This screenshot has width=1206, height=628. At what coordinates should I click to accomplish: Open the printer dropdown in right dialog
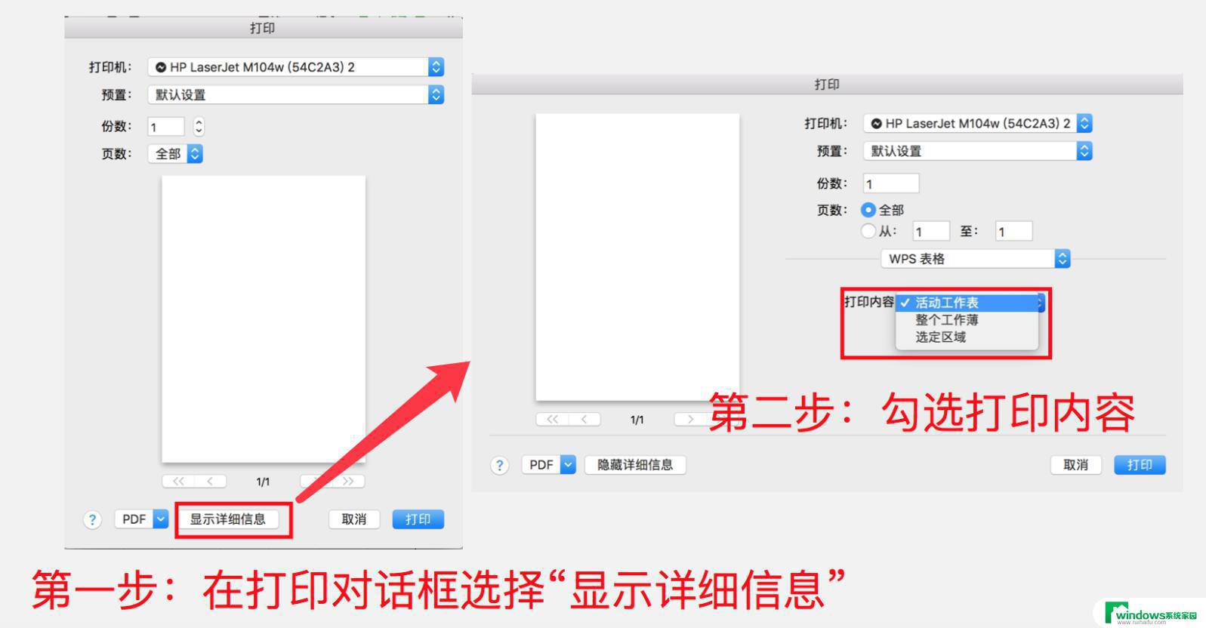978,123
